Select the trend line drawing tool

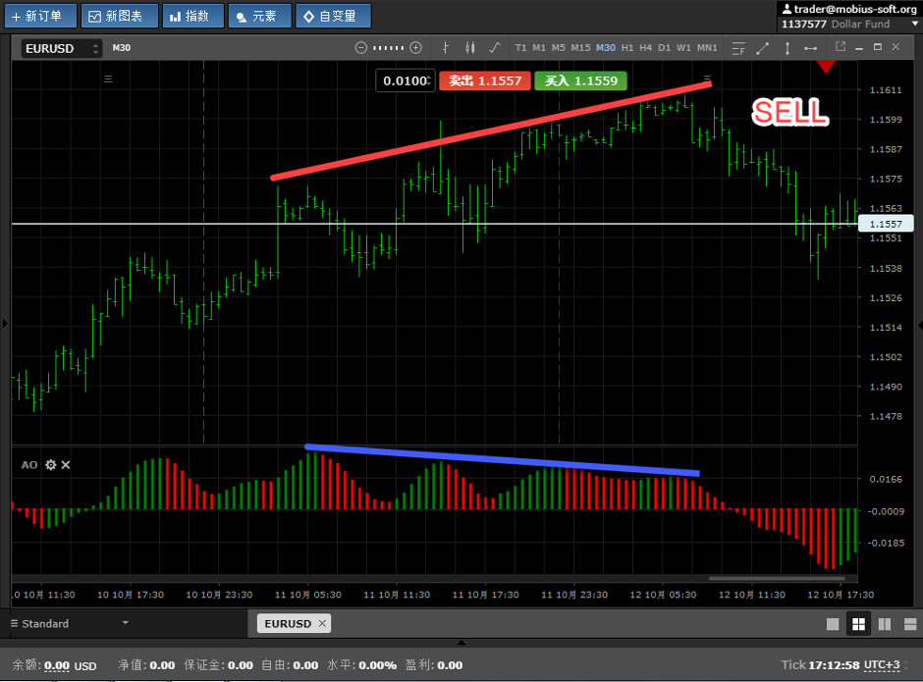click(x=762, y=48)
